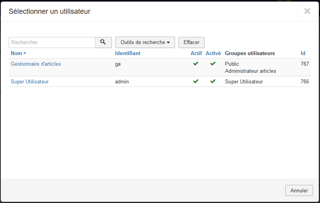Screen dimensions: 320x203
Task: Sort the list by Identifiant column
Action: pos(128,53)
